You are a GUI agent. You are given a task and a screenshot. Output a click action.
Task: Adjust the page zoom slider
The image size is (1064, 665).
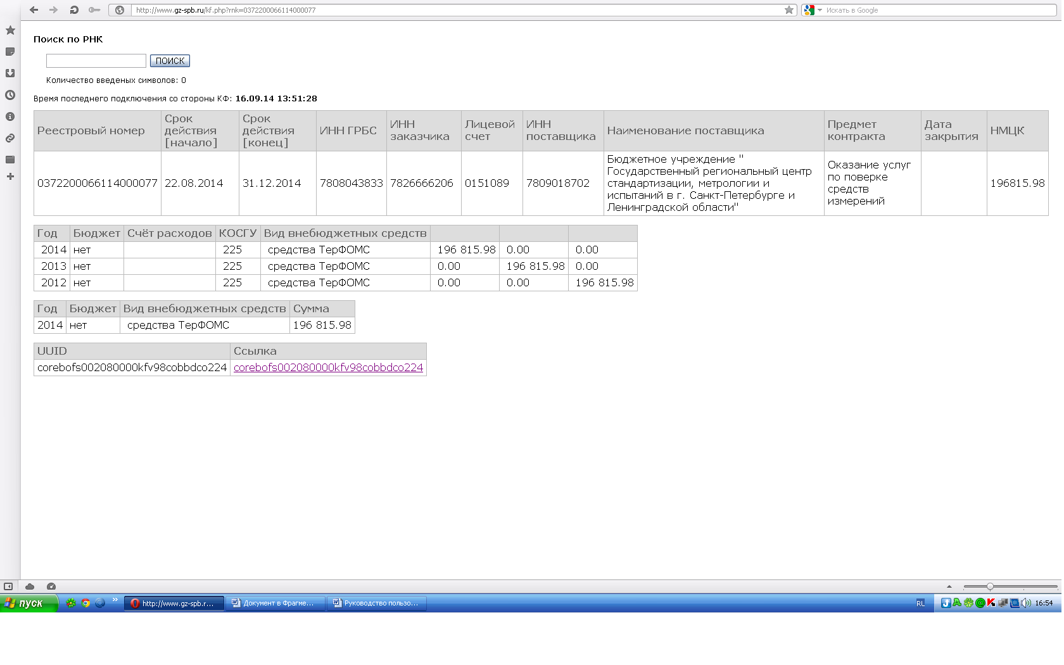point(990,586)
